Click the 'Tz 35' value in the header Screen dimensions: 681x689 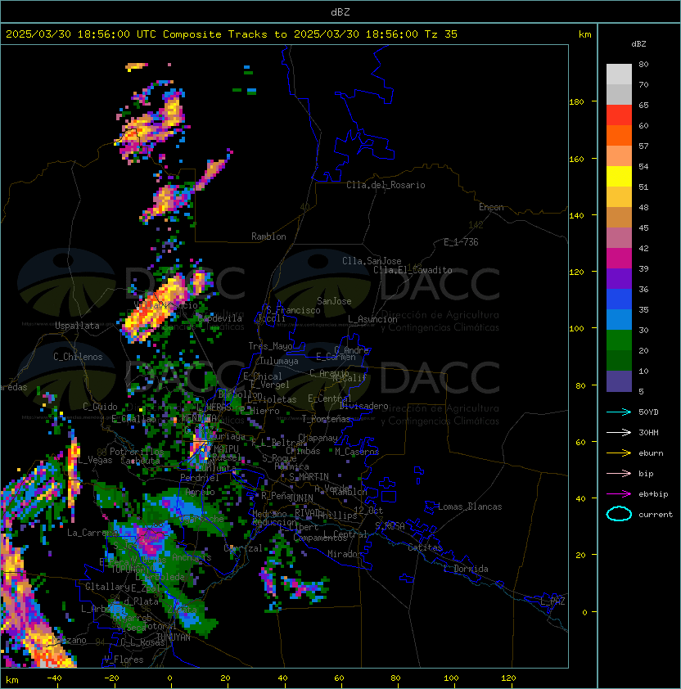tap(441, 34)
